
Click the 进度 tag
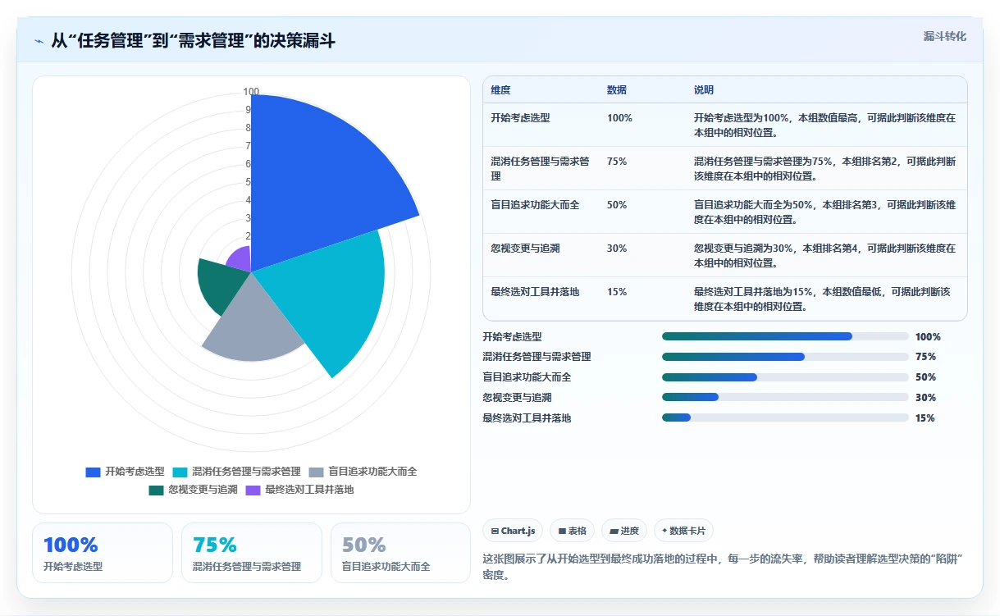pyautogui.click(x=624, y=531)
